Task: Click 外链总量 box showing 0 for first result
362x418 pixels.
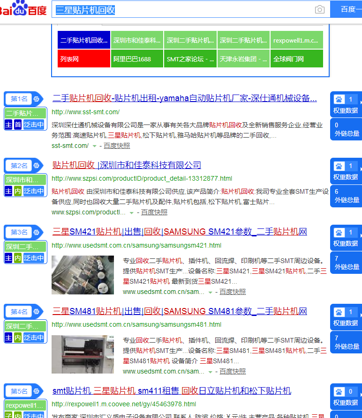Action: (346, 129)
